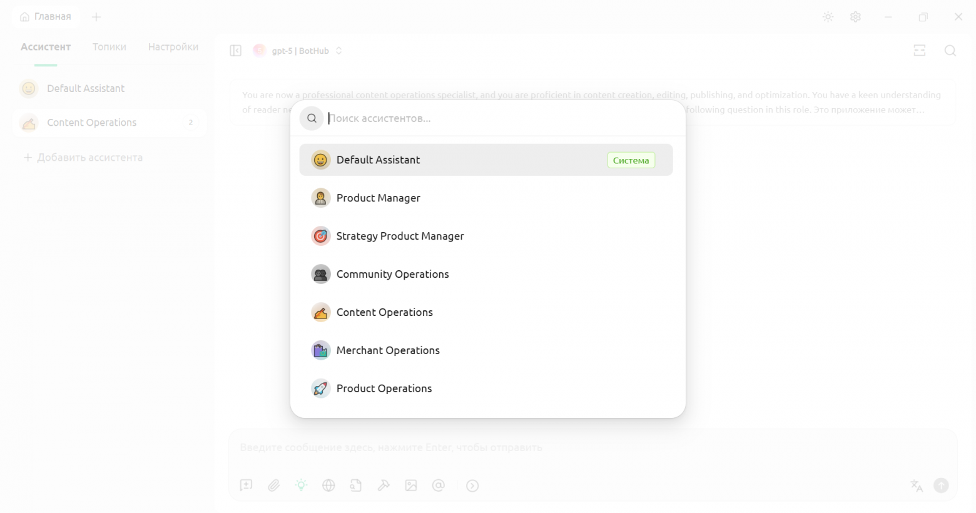Screen dimensions: 976x513
Task: Open the Настройки tab
Action: [x=173, y=47]
